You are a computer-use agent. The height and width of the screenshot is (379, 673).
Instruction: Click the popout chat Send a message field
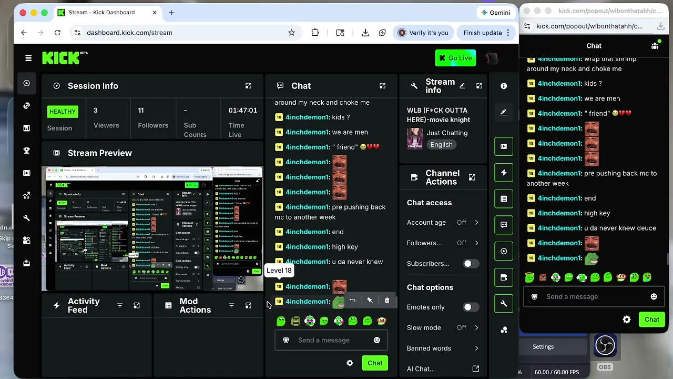[x=594, y=296]
